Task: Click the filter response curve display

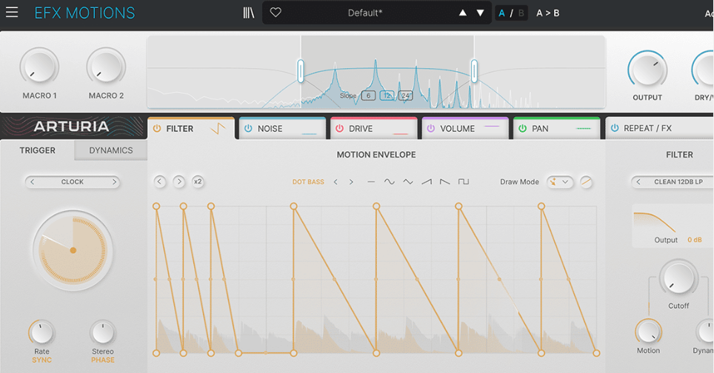Action: coord(673,226)
